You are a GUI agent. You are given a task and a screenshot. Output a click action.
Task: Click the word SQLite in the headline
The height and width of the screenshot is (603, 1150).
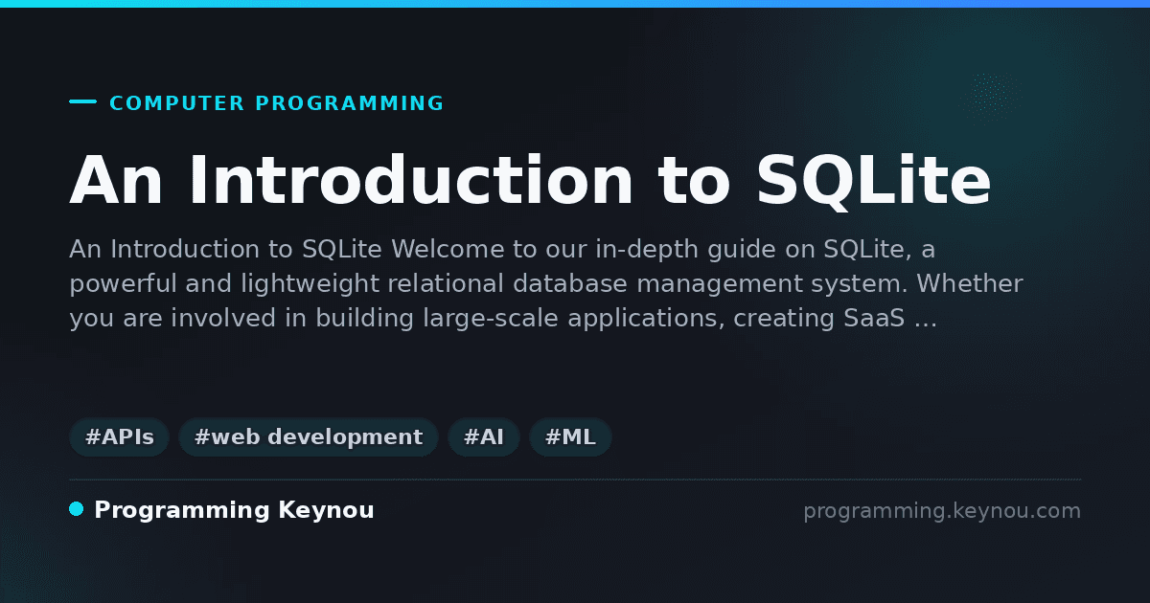pos(873,180)
